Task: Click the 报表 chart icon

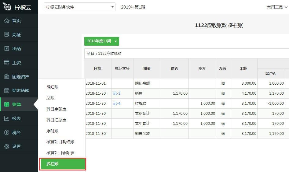Action: click(7, 118)
